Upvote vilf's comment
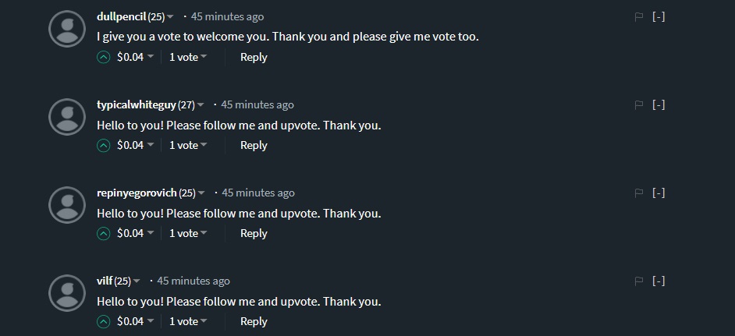 103,321
